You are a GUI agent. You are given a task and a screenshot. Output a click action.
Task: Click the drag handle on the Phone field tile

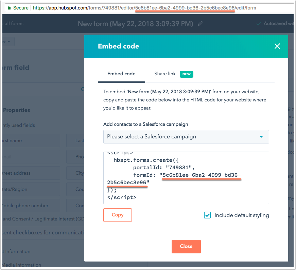[x=71, y=157]
